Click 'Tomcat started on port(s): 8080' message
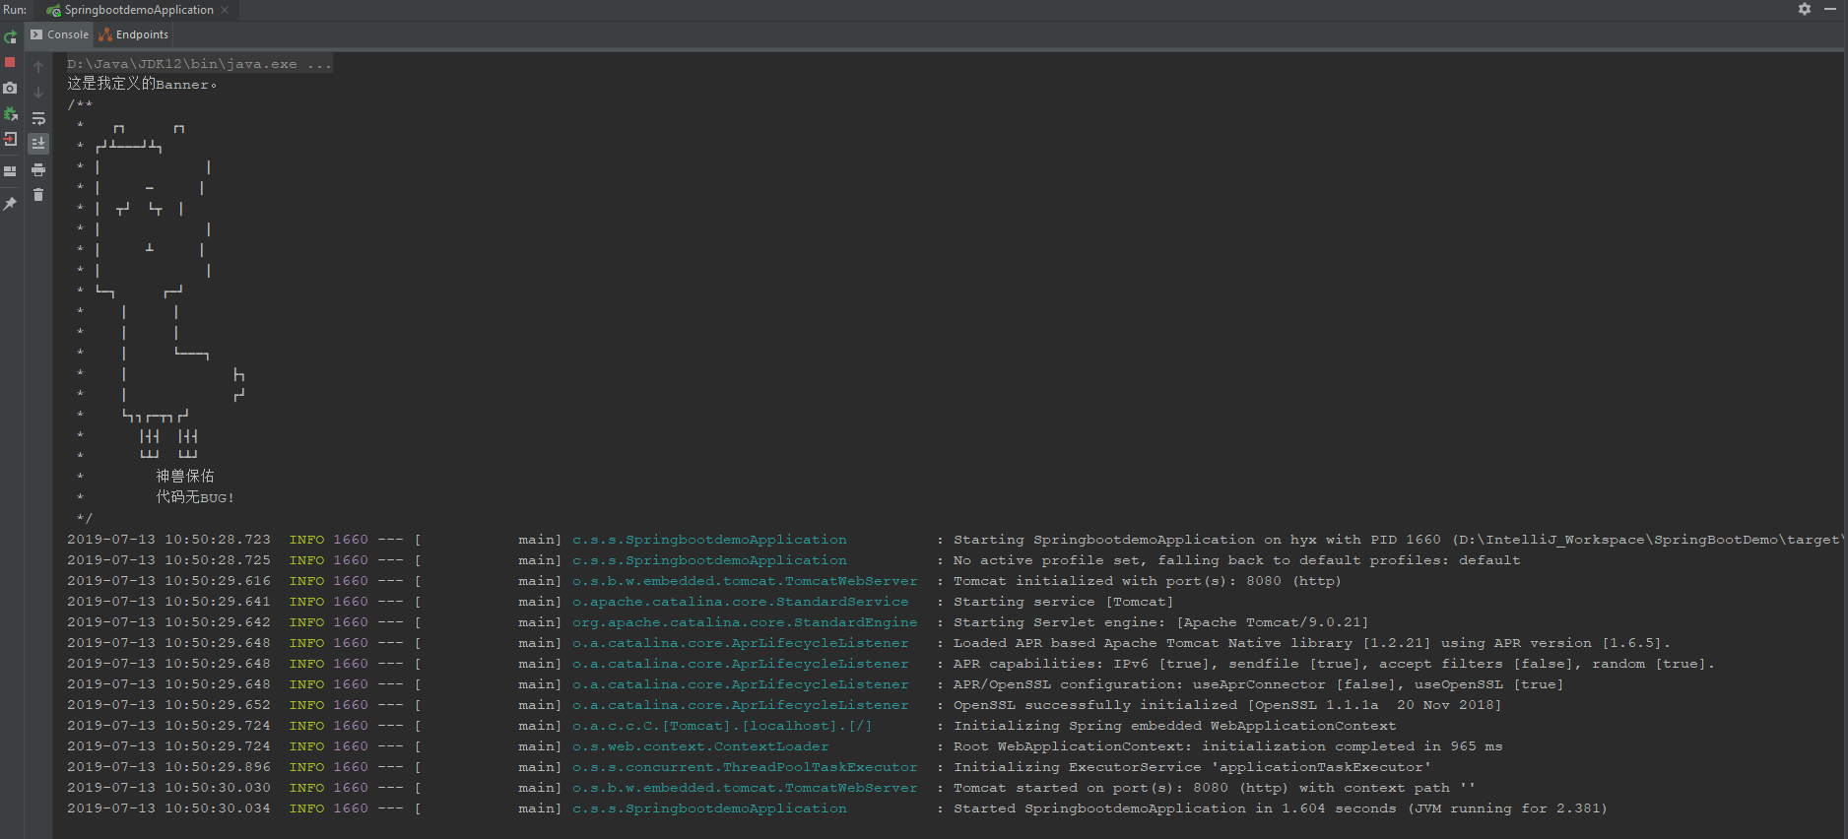Screen dimensions: 1848x839 click(x=1215, y=788)
